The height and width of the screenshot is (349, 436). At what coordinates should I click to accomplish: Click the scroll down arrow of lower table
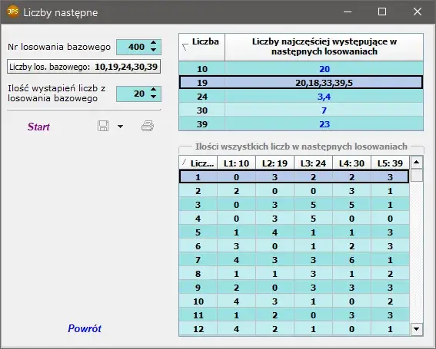pos(416,329)
